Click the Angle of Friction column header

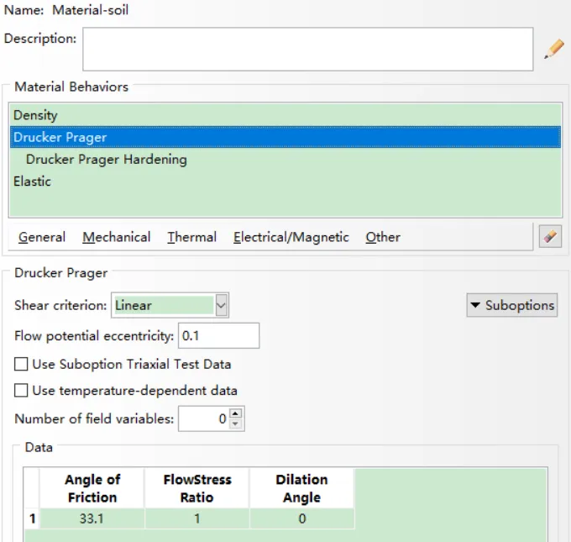tap(92, 488)
